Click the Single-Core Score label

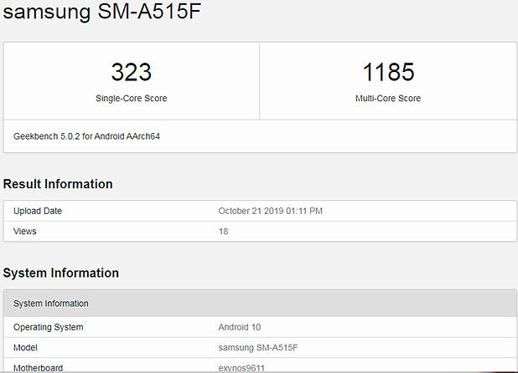pyautogui.click(x=131, y=99)
